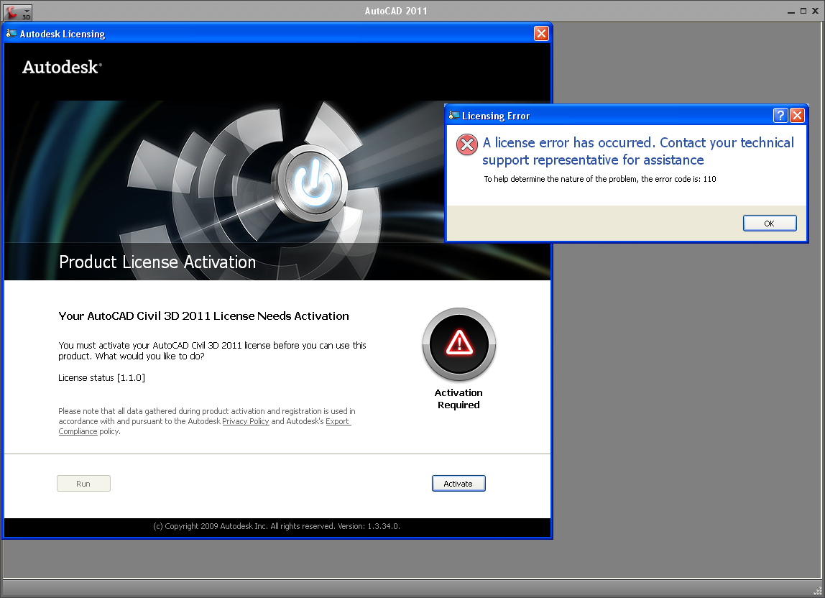Click the Licensing Error title bar icon
825x598 pixels.
click(454, 115)
